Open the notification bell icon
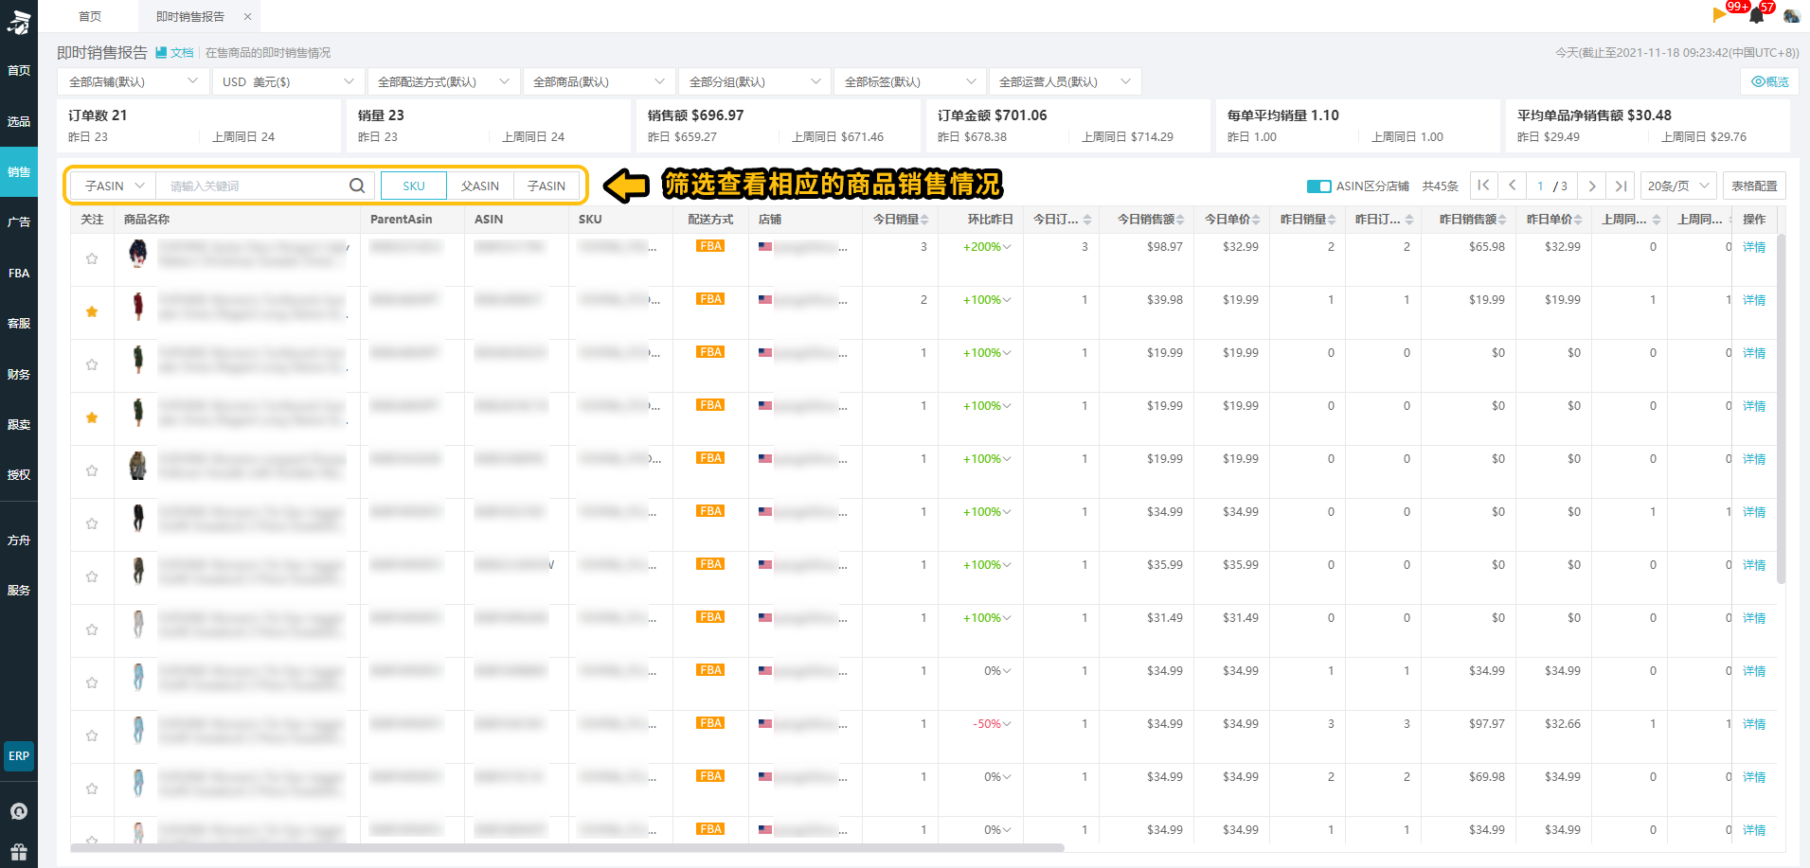The image size is (1810, 868). pos(1757,15)
